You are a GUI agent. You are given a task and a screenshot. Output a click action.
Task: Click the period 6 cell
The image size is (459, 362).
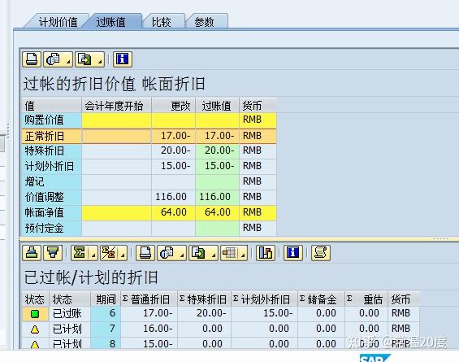[106, 313]
